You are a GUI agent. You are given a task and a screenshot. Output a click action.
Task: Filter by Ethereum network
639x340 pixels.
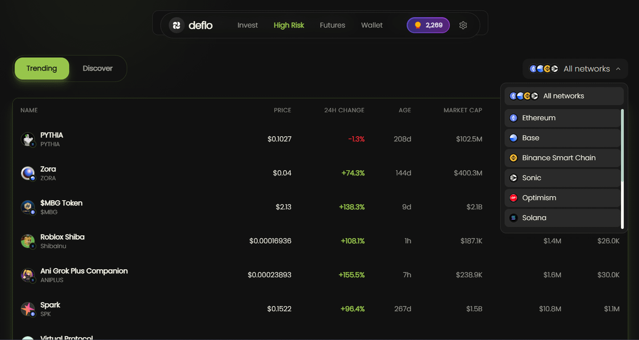pos(562,118)
